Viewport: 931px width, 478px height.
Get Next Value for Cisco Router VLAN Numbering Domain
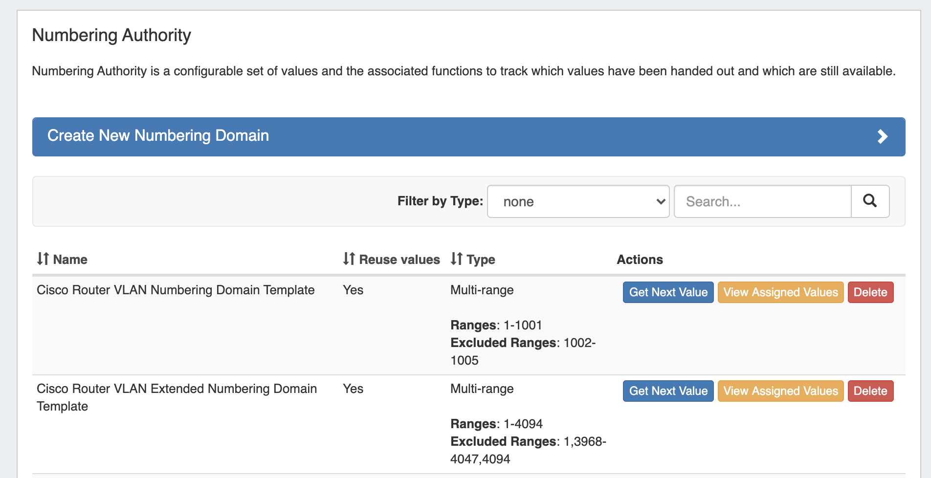click(x=668, y=292)
